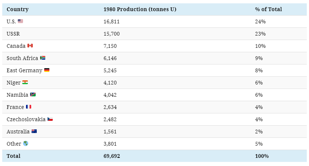Click the Niger flag icon
Screen dimensions: 309x166
[x=25, y=83]
